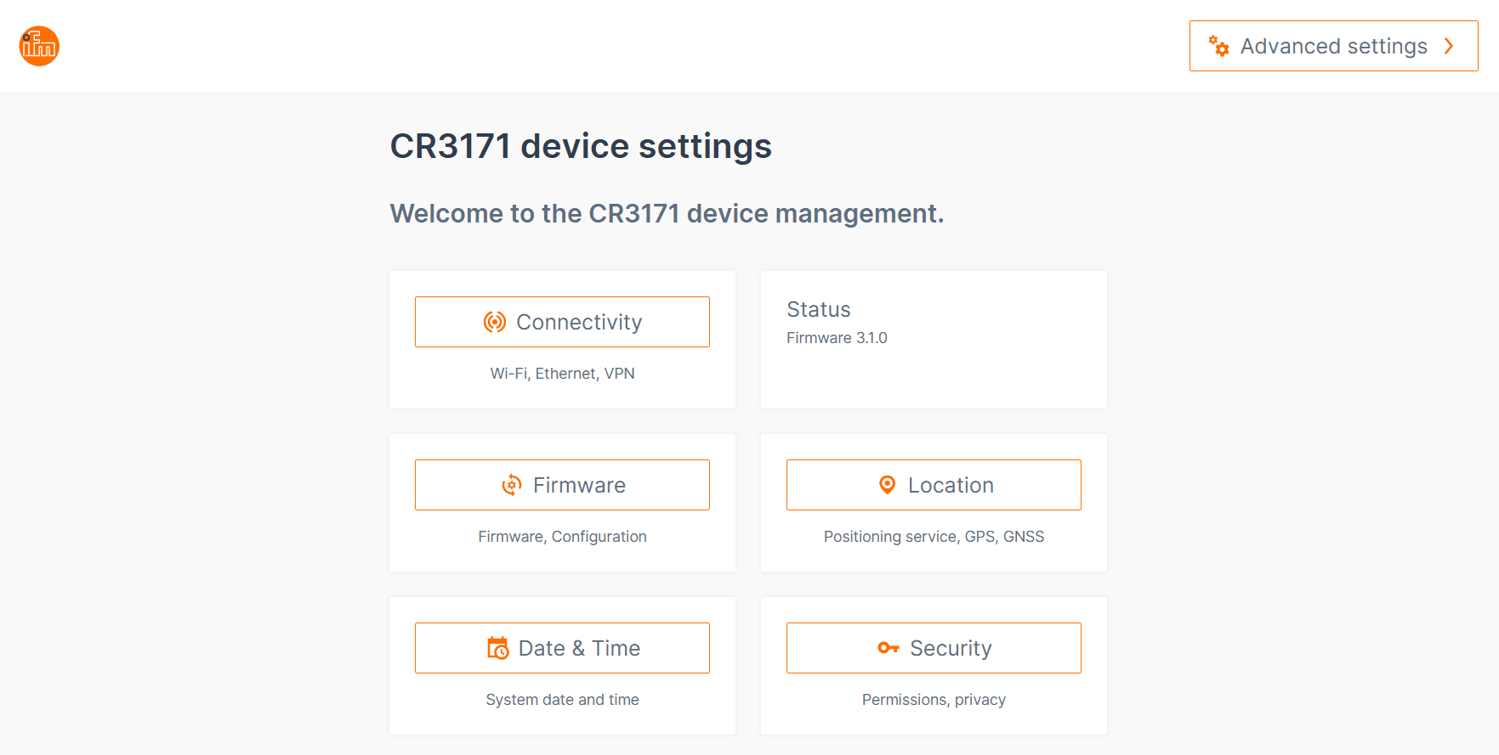Open Connectivity settings
The width and height of the screenshot is (1499, 755).
point(563,322)
